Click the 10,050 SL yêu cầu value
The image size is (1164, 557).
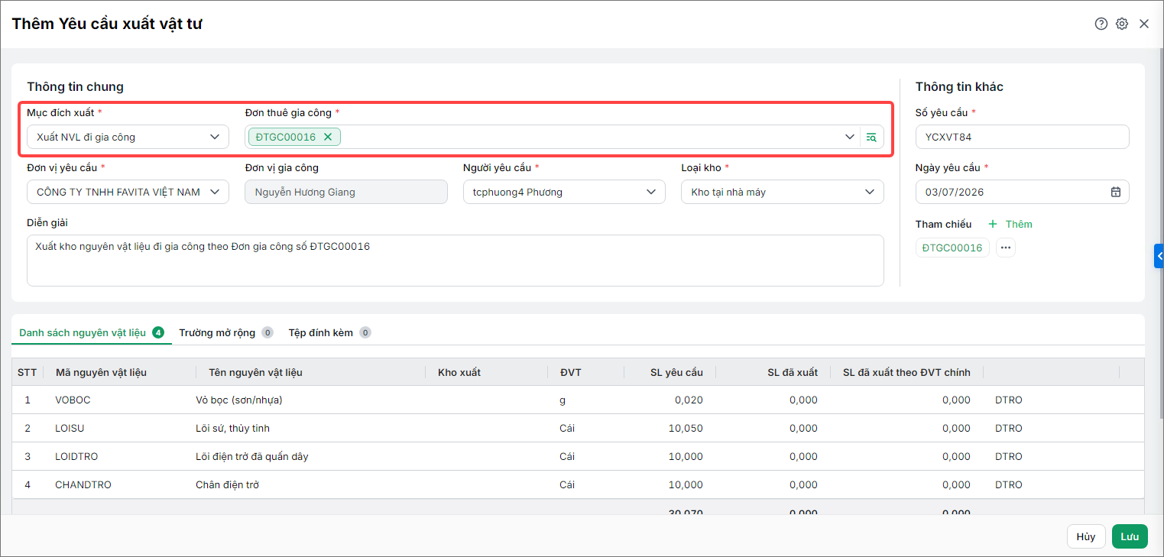tap(686, 428)
